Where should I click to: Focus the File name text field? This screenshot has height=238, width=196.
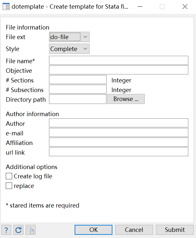pyautogui.click(x=118, y=60)
